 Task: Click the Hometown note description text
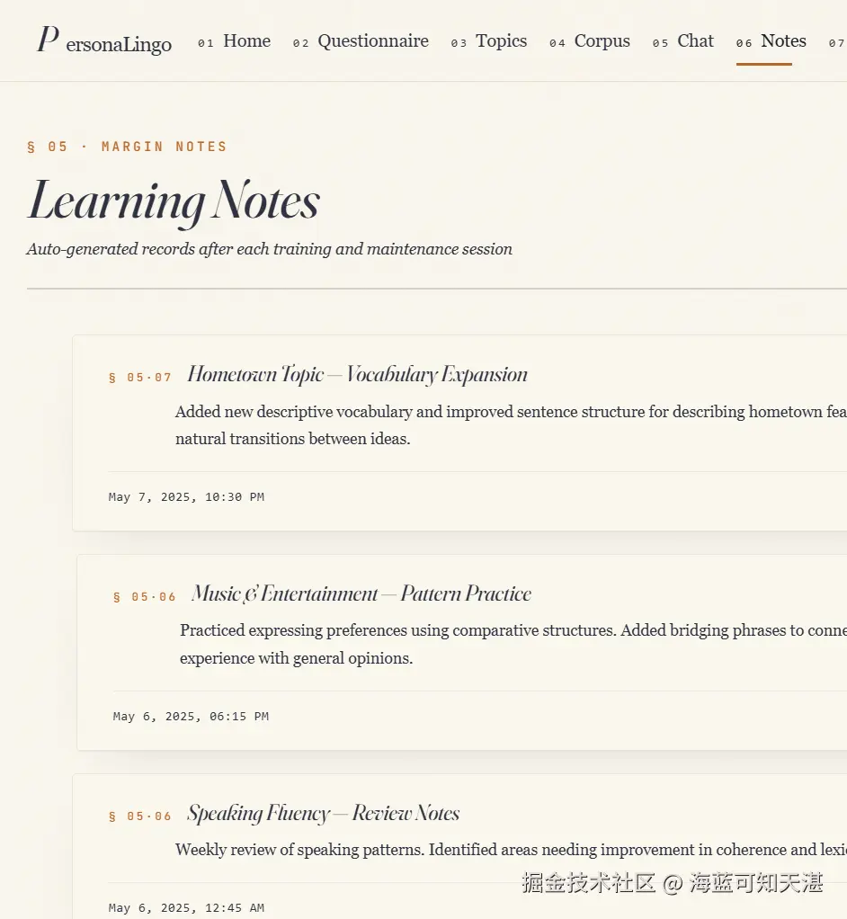pos(511,425)
